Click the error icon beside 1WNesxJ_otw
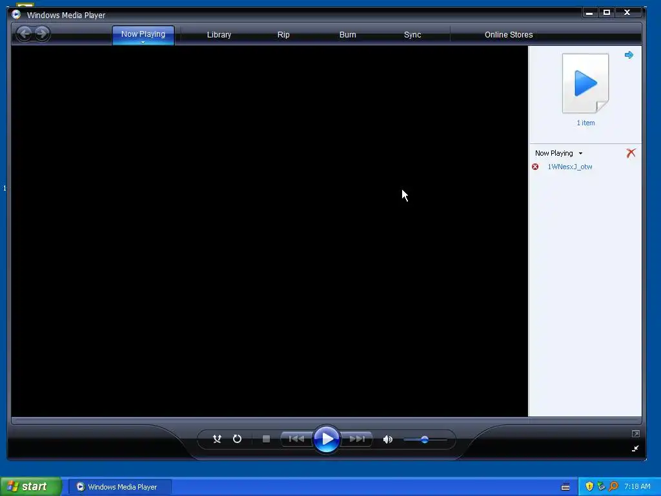Screen dimensions: 661x496 tap(535, 167)
